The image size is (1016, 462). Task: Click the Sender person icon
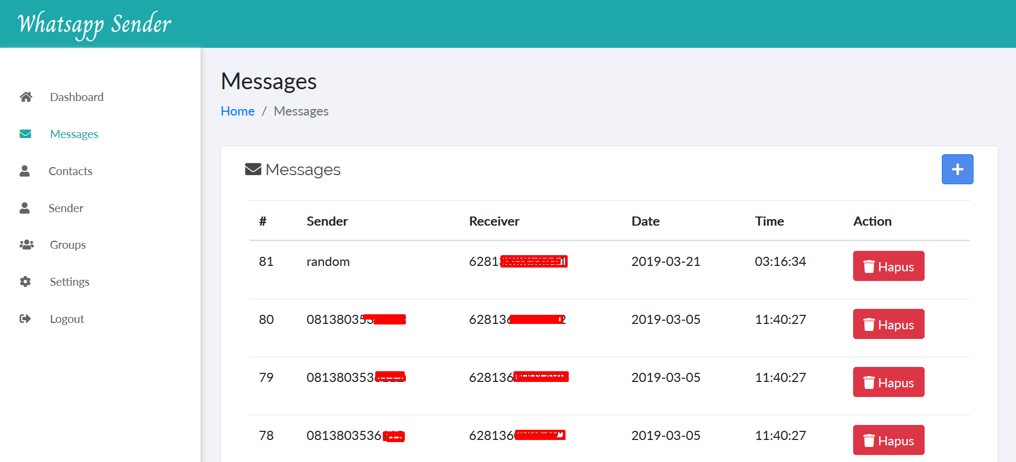tap(25, 208)
